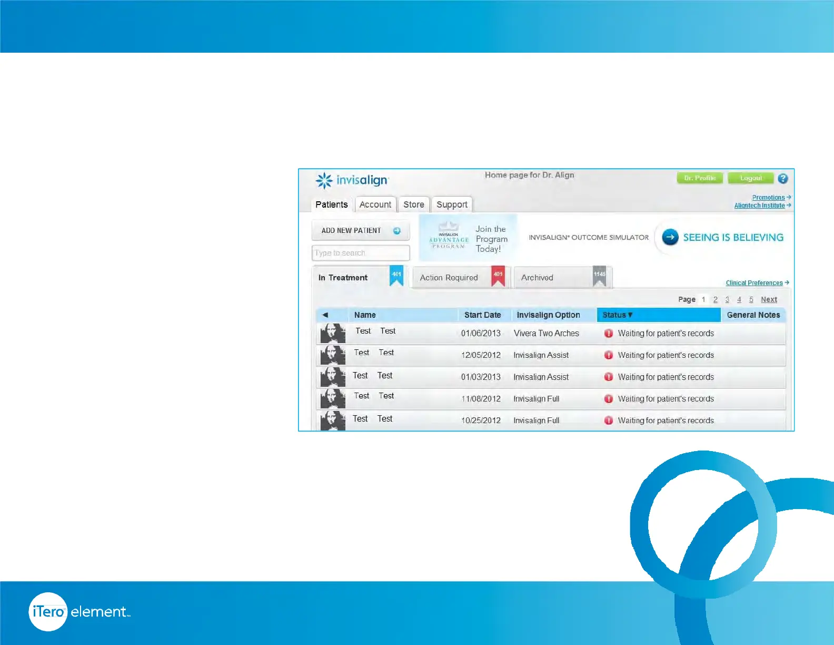Click the blue help question mark icon
The image size is (834, 645).
pos(782,179)
